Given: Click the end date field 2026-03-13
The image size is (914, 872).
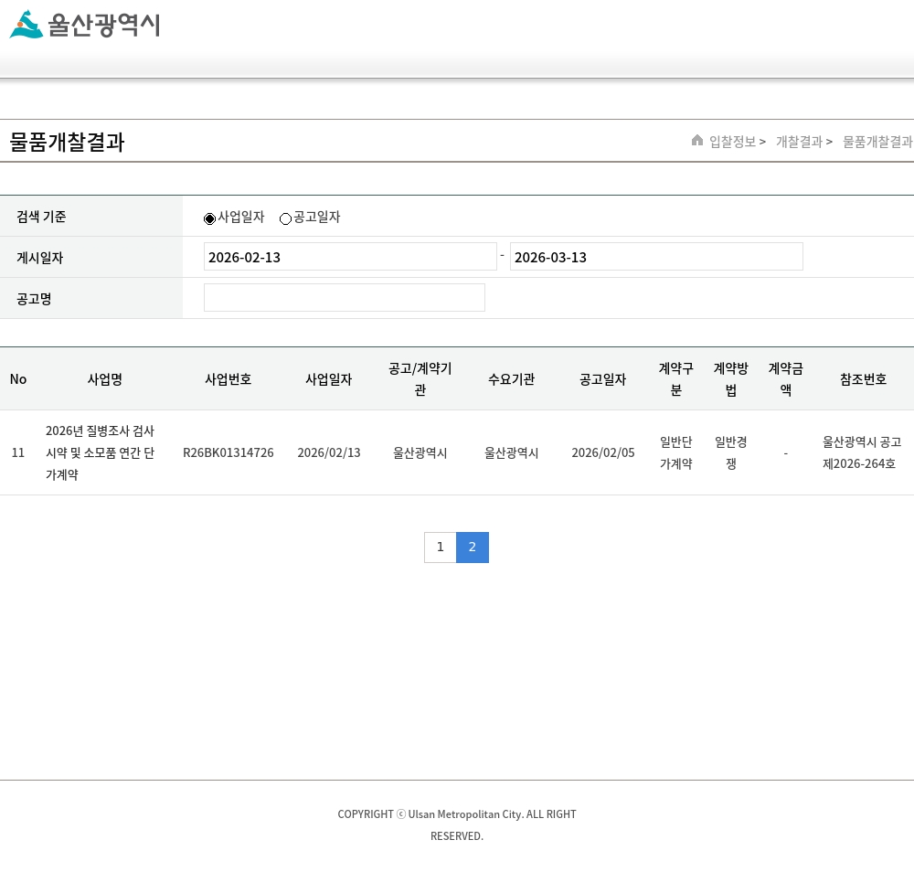Looking at the screenshot, I should [x=655, y=257].
